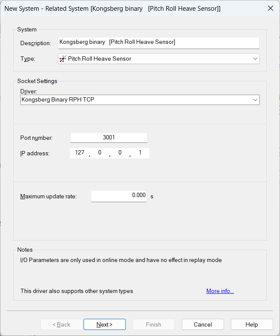Open the Type dropdown
Viewport: 280px width, 336px height.
pyautogui.click(x=159, y=59)
